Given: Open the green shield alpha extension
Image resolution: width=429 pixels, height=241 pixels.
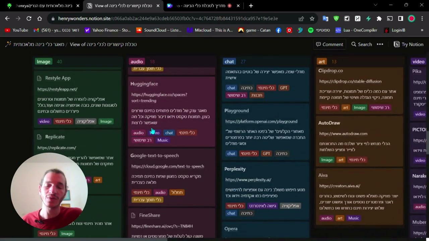Looking at the screenshot, I should pos(336,18).
